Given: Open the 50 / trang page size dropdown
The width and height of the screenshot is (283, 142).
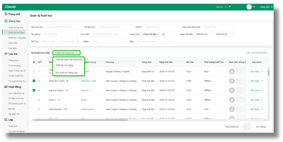Looking at the screenshot, I should tap(262, 127).
